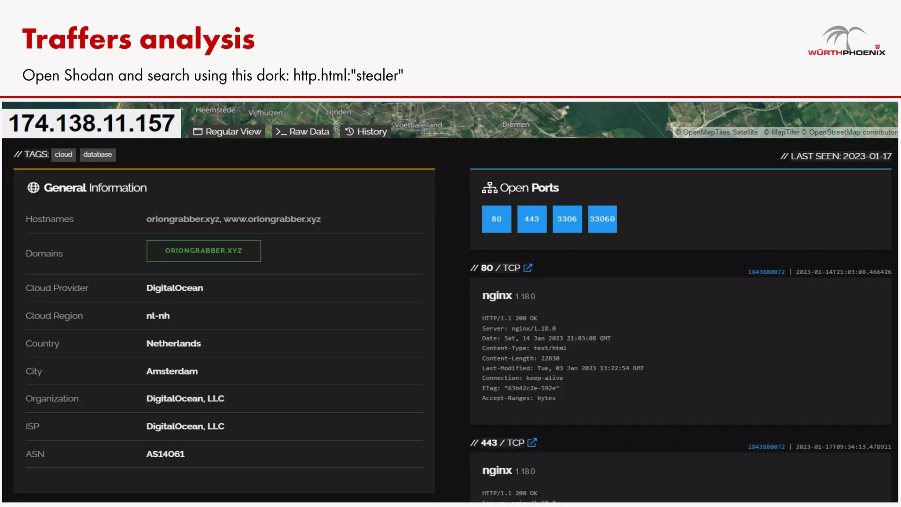Click the 'database' tag

coord(98,154)
